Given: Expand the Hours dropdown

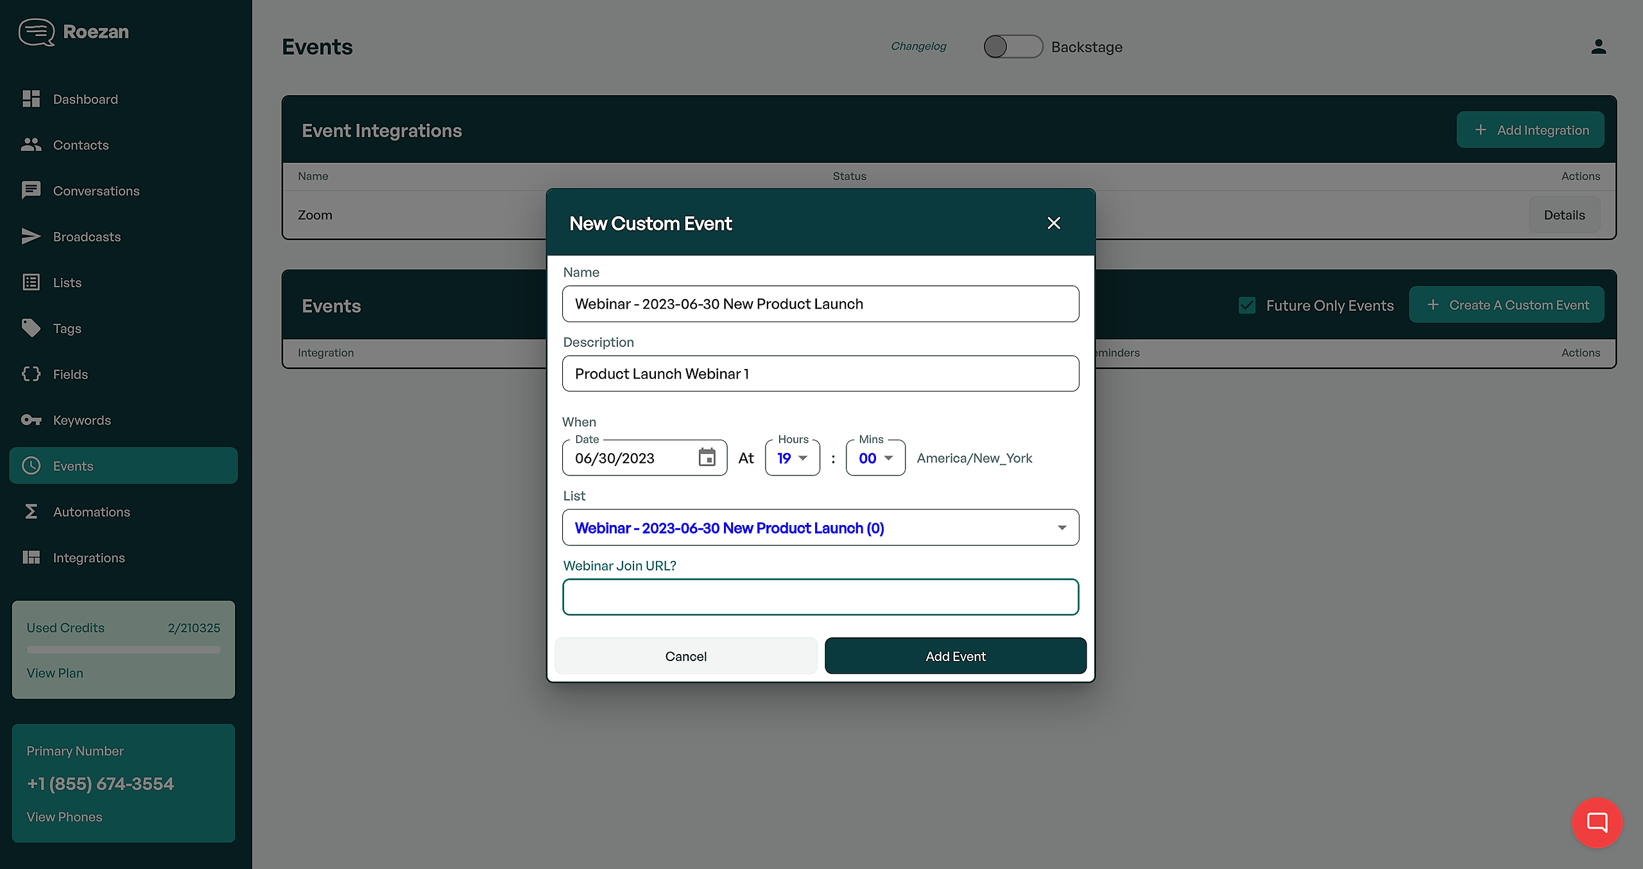Looking at the screenshot, I should click(x=793, y=458).
